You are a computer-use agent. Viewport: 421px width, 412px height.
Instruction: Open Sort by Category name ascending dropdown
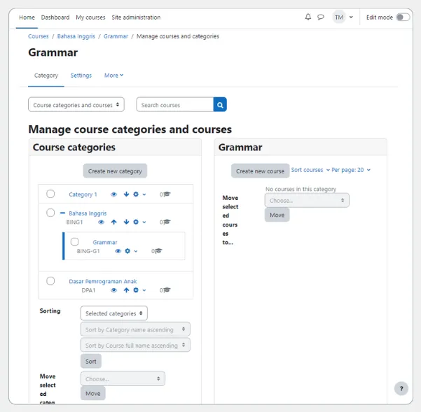tap(135, 329)
